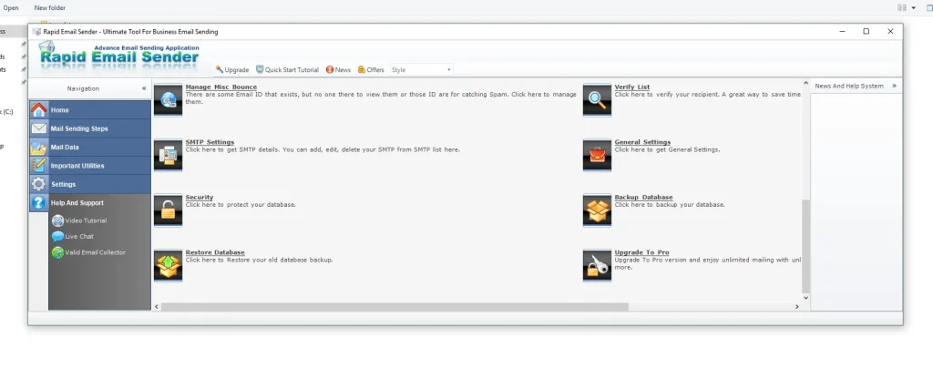Click the Offers toolbar button

click(371, 69)
